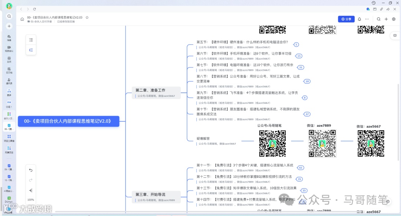
Task: Expand the 第十三节 node badge 35
Action: click(304, 190)
